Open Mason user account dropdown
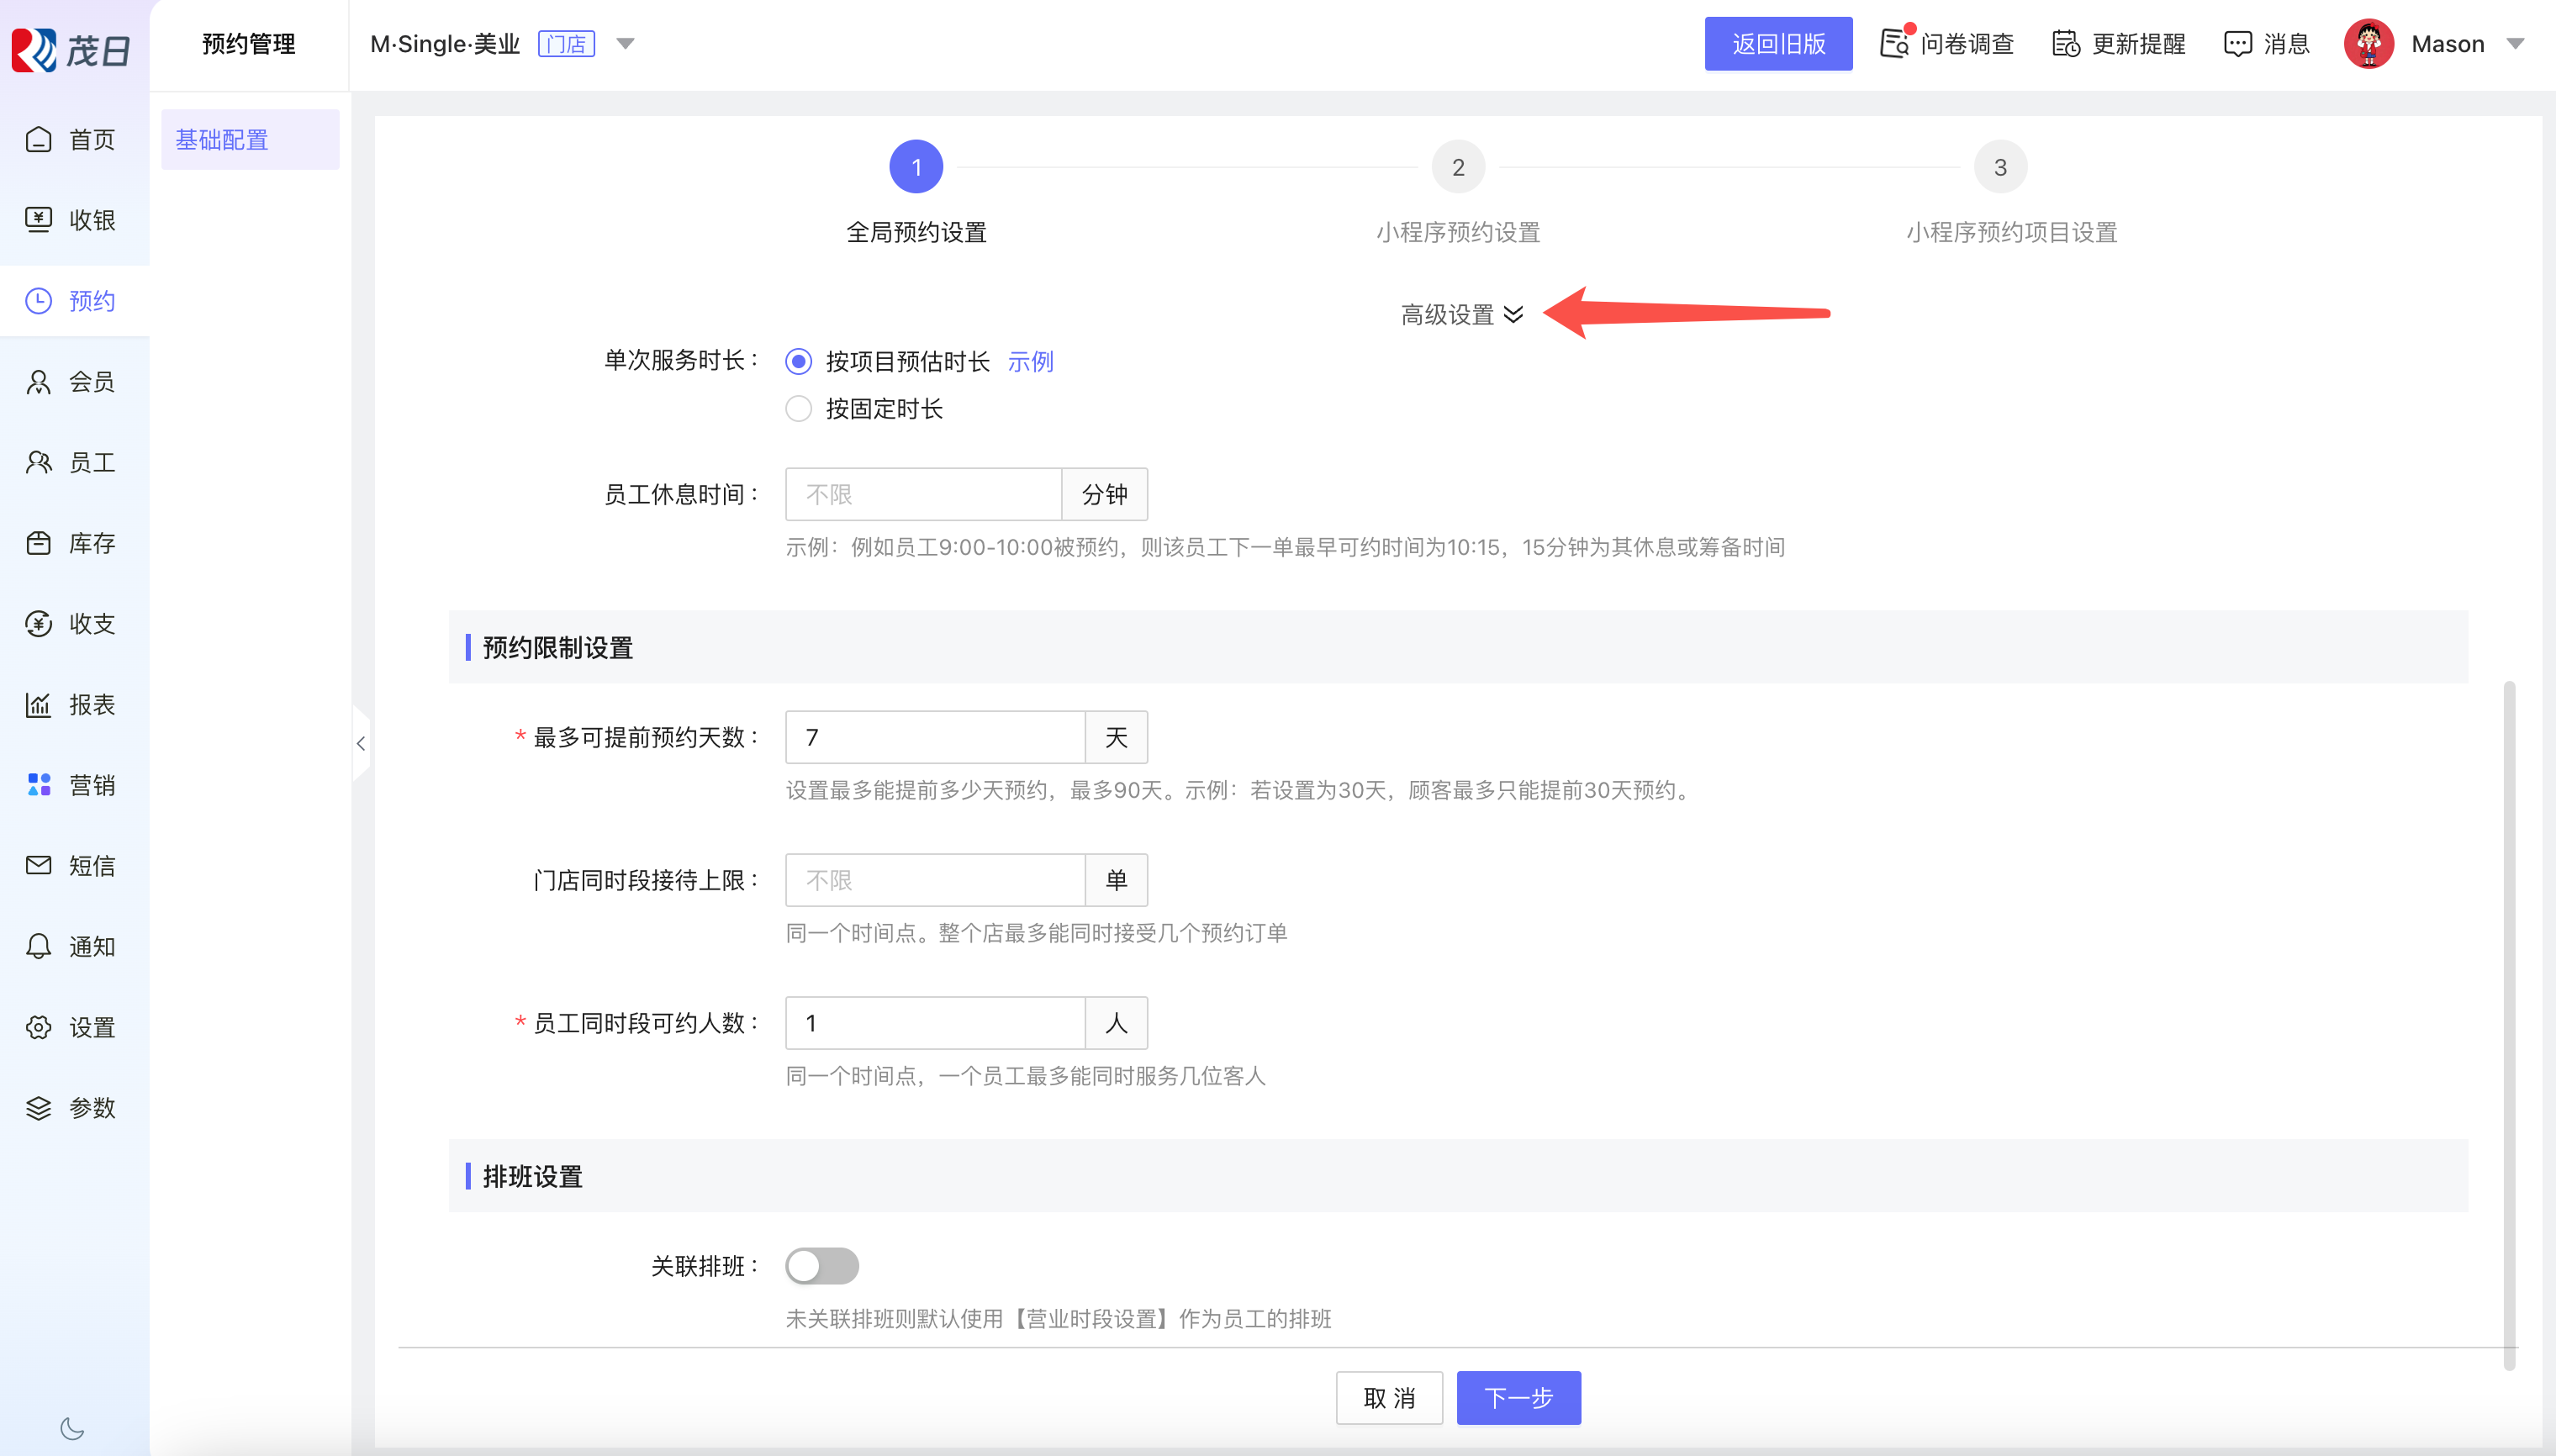This screenshot has width=2556, height=1456. pyautogui.click(x=2516, y=44)
